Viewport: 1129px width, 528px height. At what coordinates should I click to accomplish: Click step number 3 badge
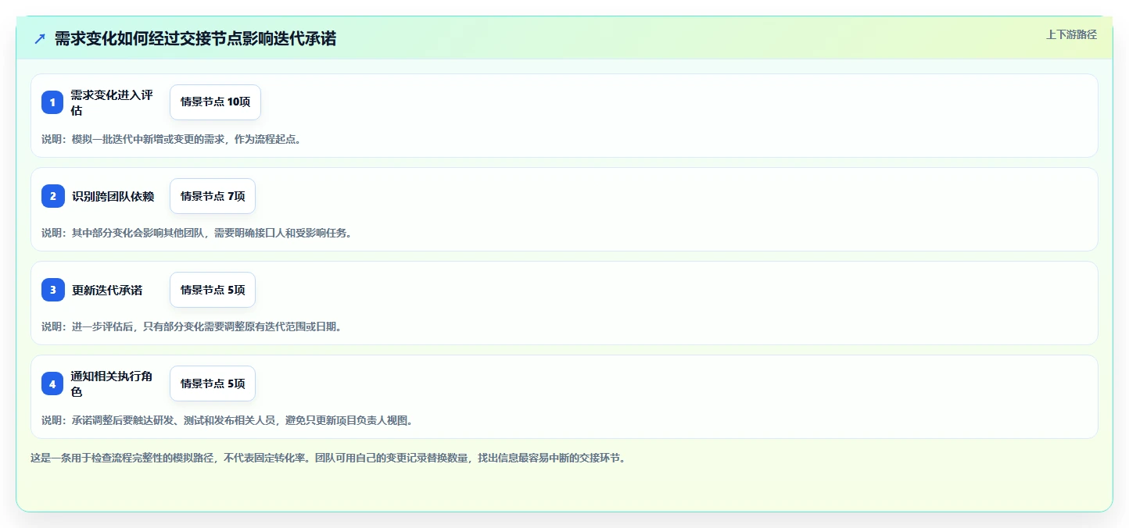click(x=52, y=290)
